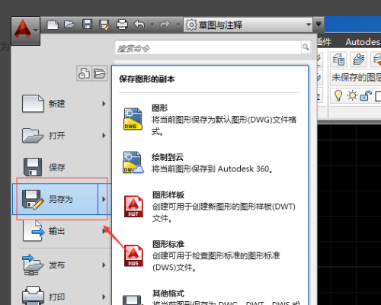This screenshot has height=305, width=381.
Task: Click the DWG file icon
Action: (x=133, y=118)
